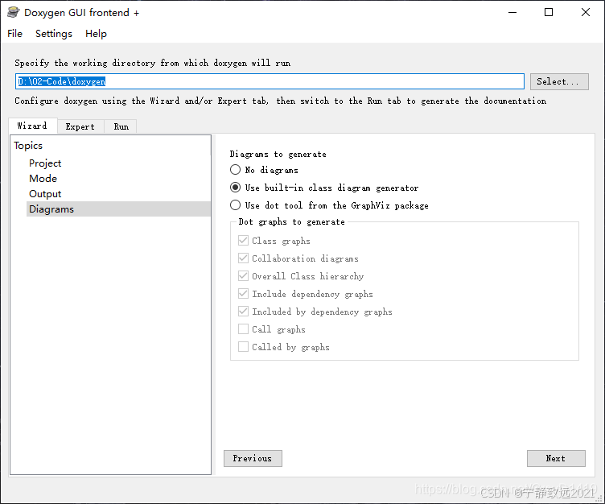This screenshot has width=605, height=504.
Task: Click the Select... directory button
Action: click(559, 81)
